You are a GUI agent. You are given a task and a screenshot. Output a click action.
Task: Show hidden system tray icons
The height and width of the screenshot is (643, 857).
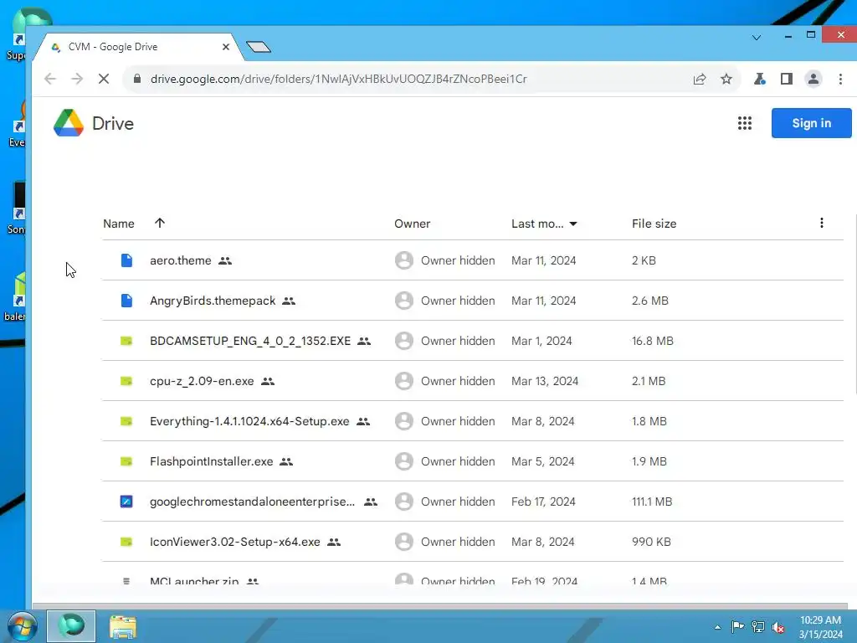pyautogui.click(x=717, y=627)
